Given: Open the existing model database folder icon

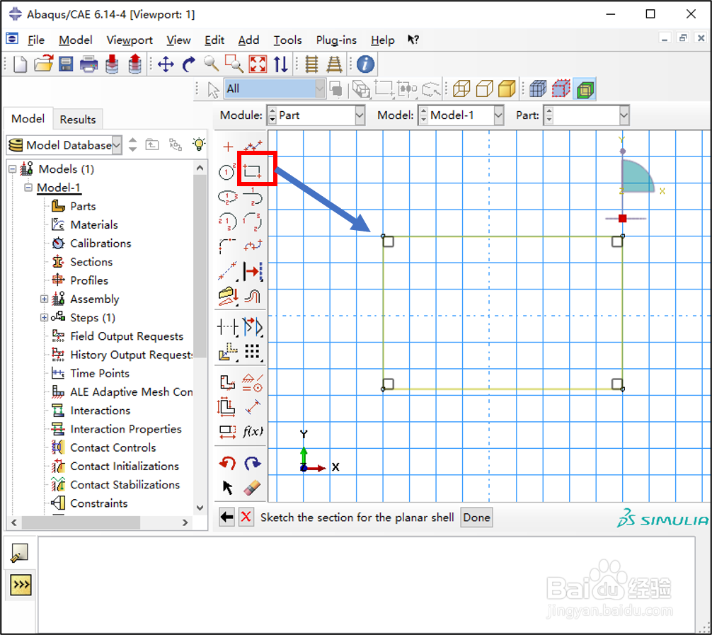Looking at the screenshot, I should 44,64.
